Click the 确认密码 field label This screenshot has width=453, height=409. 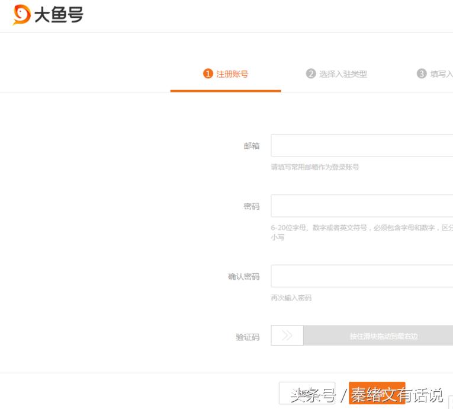tap(244, 276)
